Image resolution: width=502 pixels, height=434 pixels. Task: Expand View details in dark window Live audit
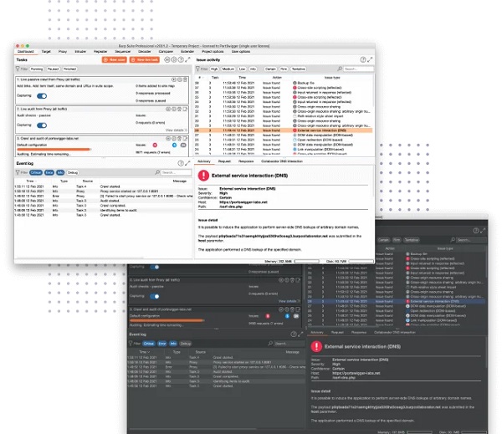(289, 301)
